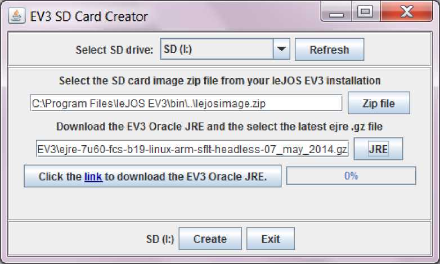Click the SD (I:) label beside Create

pos(160,239)
